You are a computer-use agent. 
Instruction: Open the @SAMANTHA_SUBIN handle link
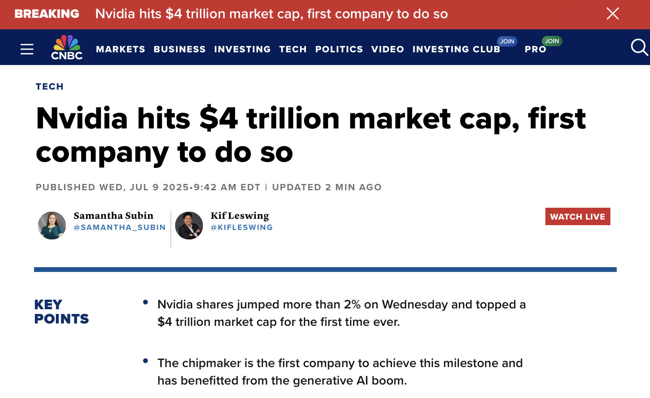point(119,227)
